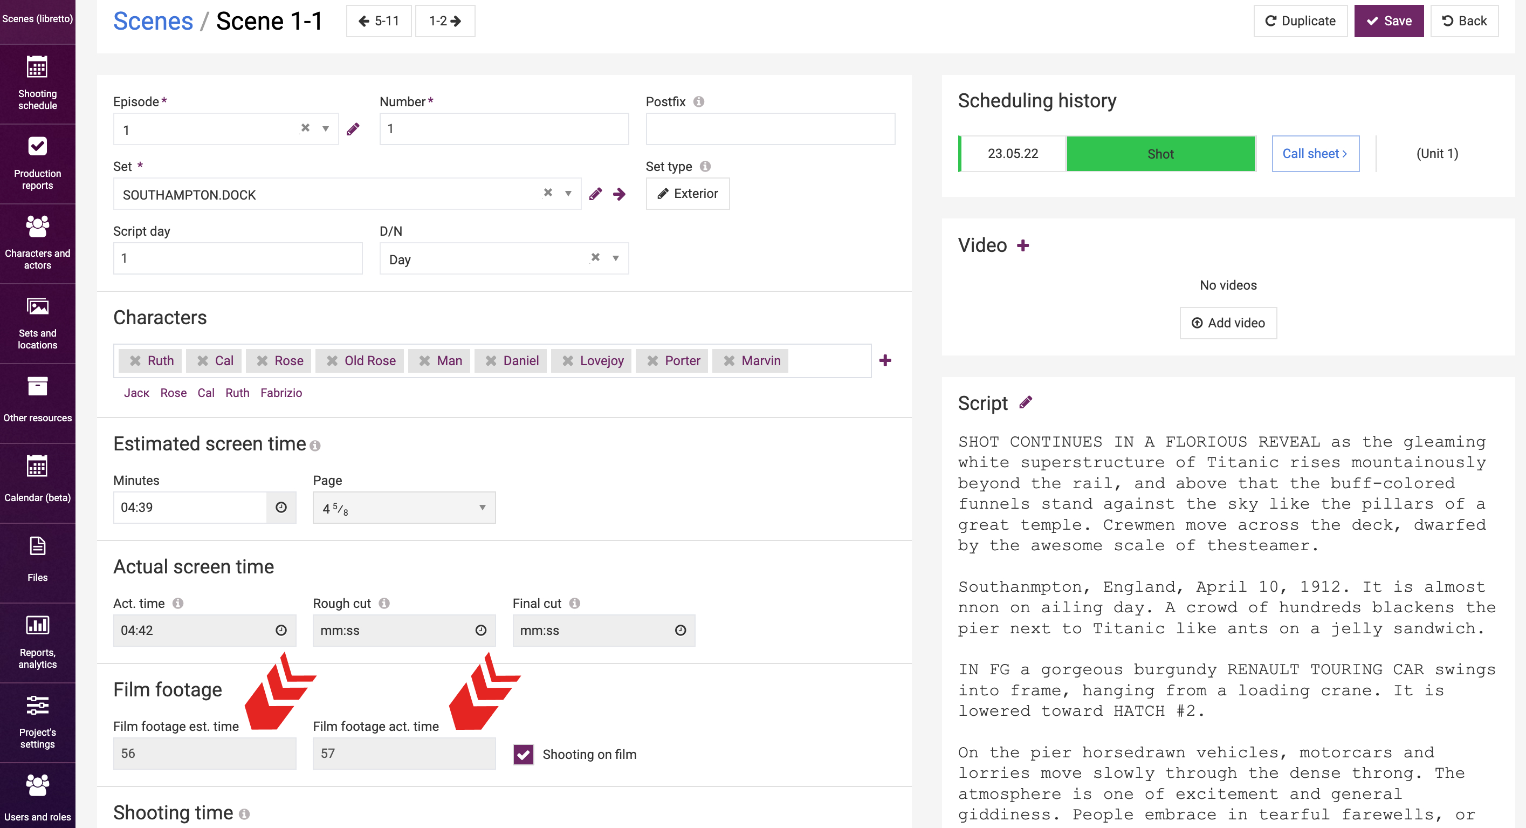The height and width of the screenshot is (828, 1526).
Task: Go to set page via arrow icon
Action: [x=619, y=194]
